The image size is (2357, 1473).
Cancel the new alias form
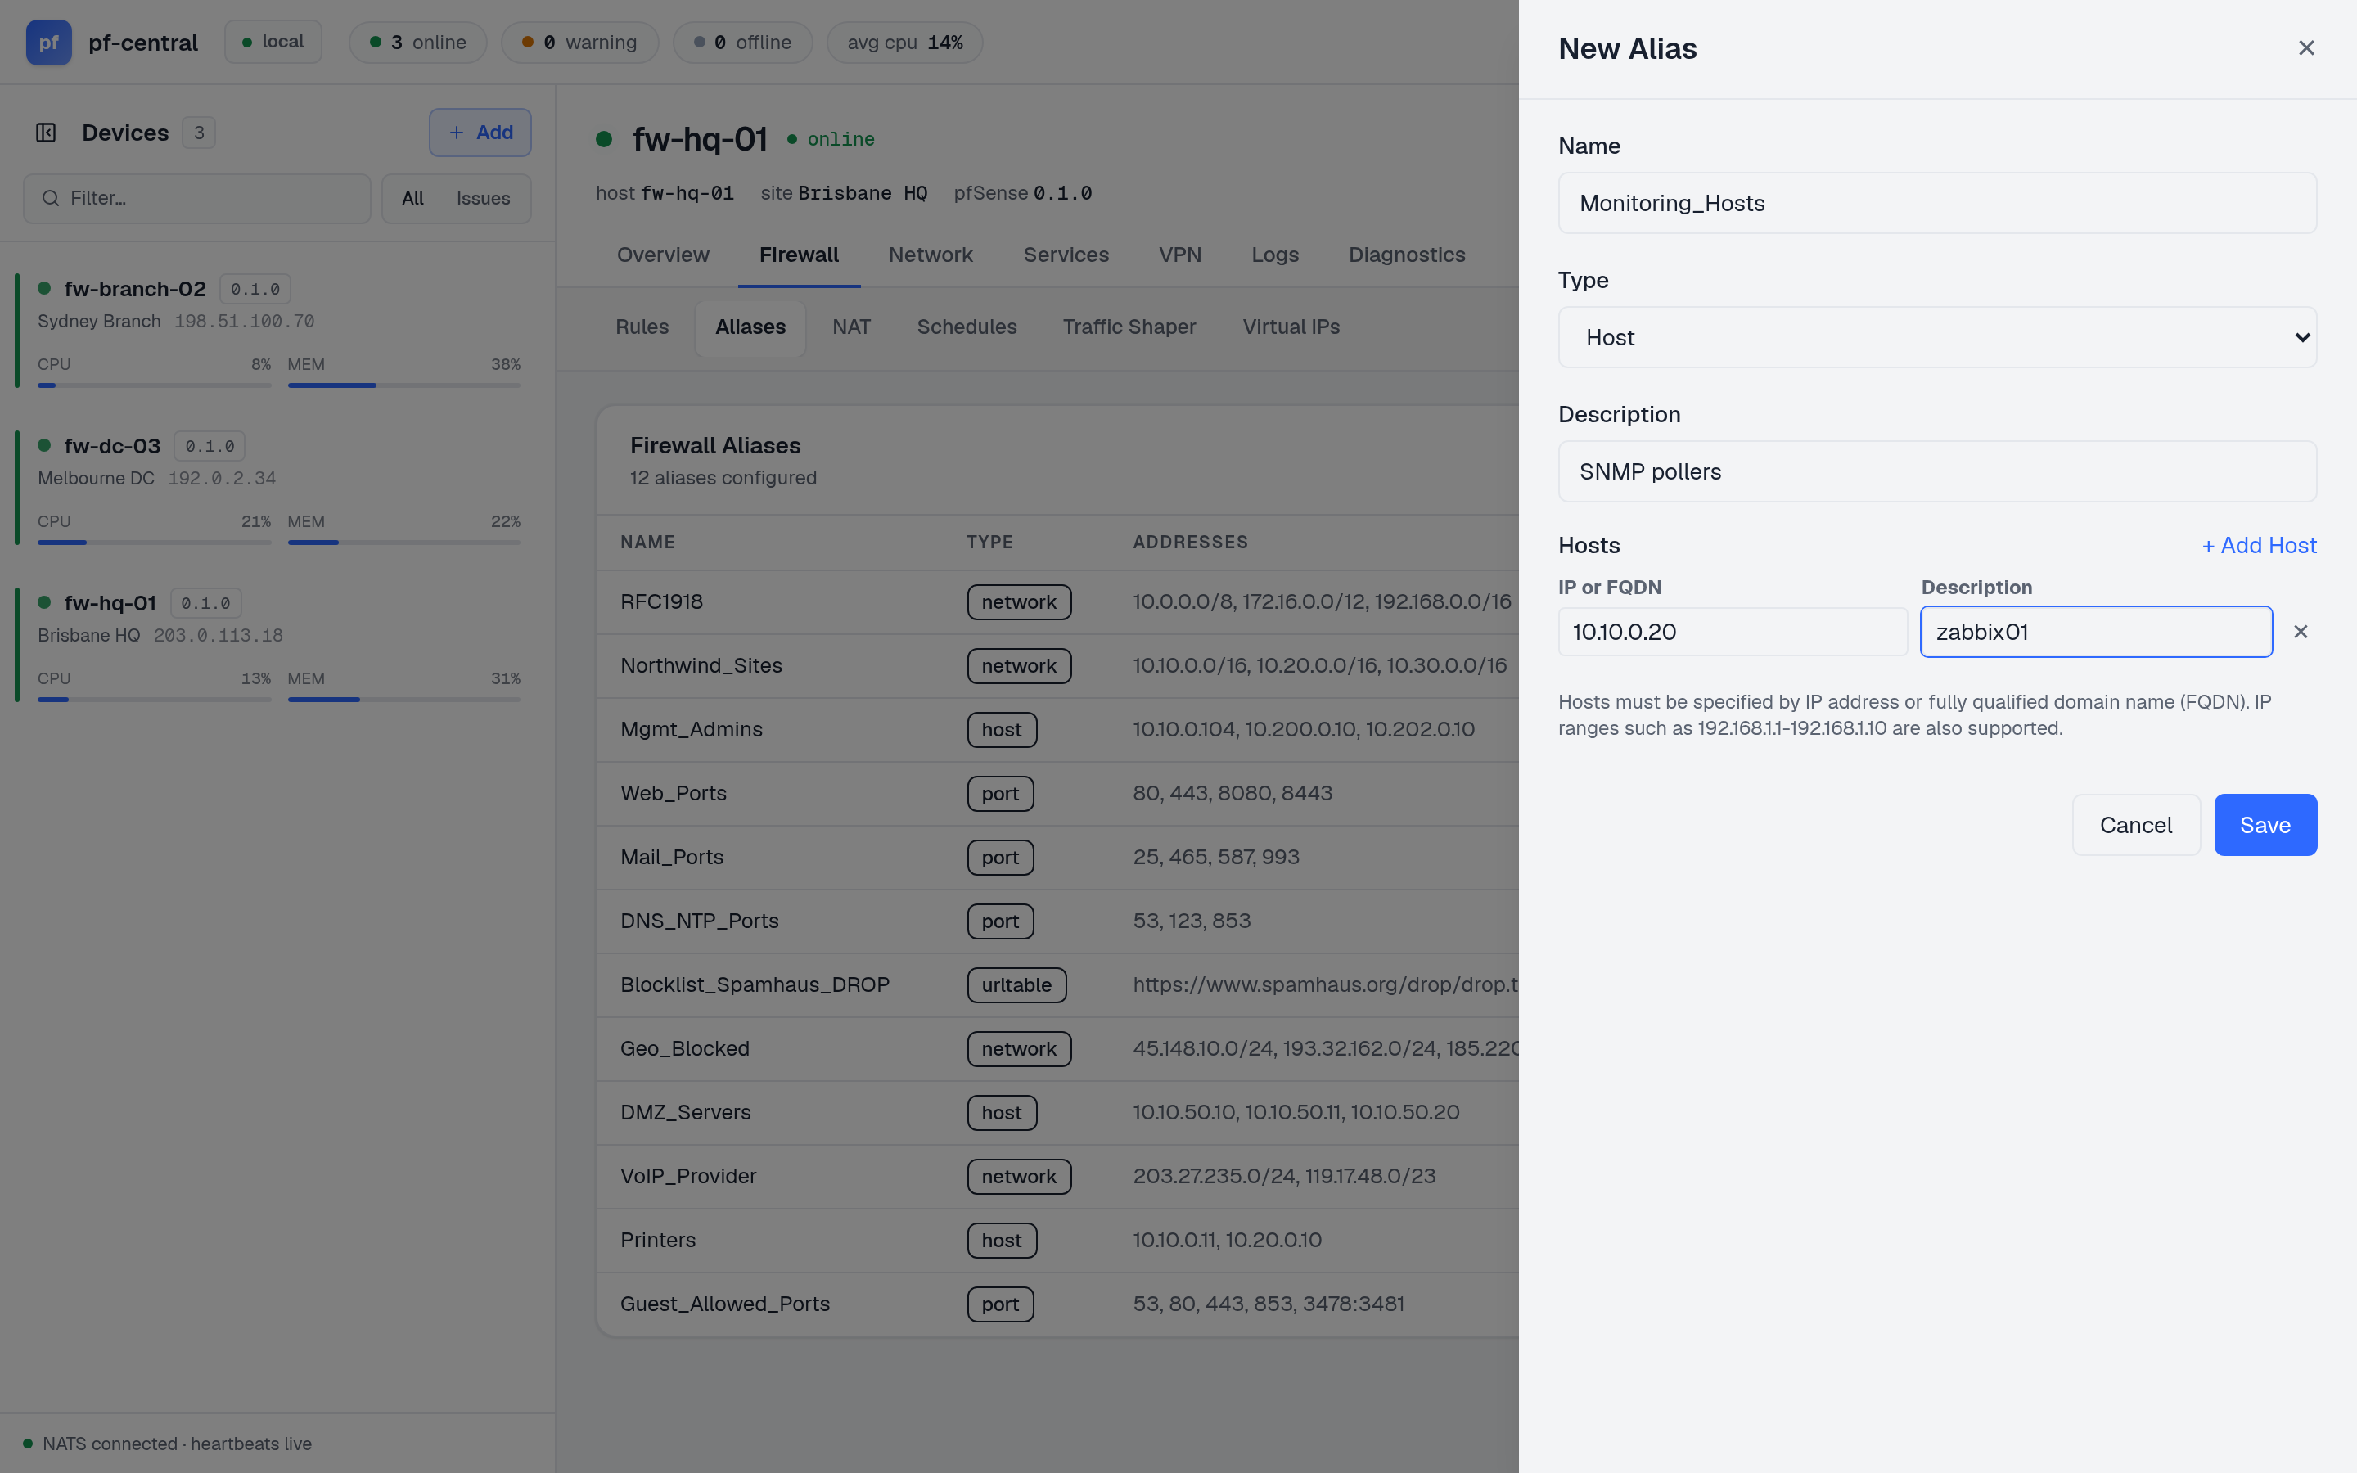2135,825
